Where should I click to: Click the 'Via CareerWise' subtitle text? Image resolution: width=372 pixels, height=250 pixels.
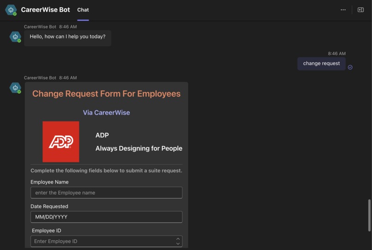(x=106, y=113)
